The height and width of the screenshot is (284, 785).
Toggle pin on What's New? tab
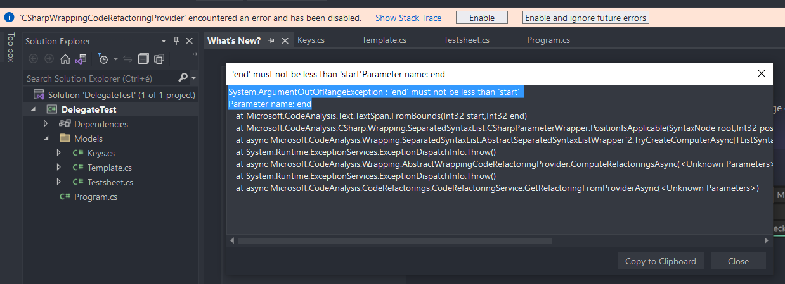click(x=271, y=40)
